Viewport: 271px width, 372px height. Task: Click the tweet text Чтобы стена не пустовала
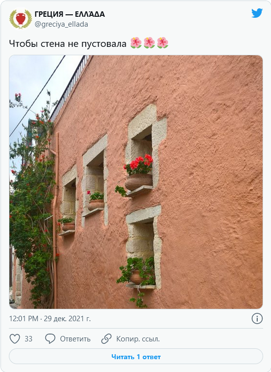point(68,43)
